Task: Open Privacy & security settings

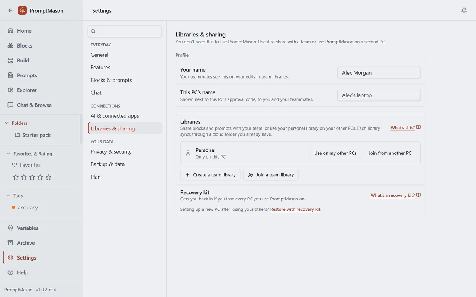Action: pyautogui.click(x=125, y=152)
